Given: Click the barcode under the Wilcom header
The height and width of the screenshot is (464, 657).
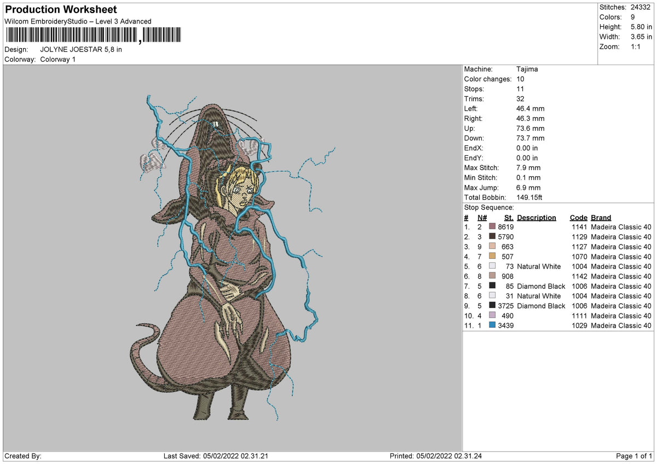Looking at the screenshot, I should 95,36.
